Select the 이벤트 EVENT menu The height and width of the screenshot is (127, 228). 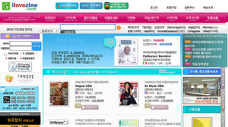(131, 19)
